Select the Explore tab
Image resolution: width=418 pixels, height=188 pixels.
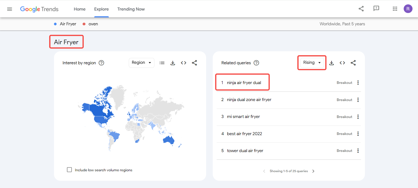101,9
